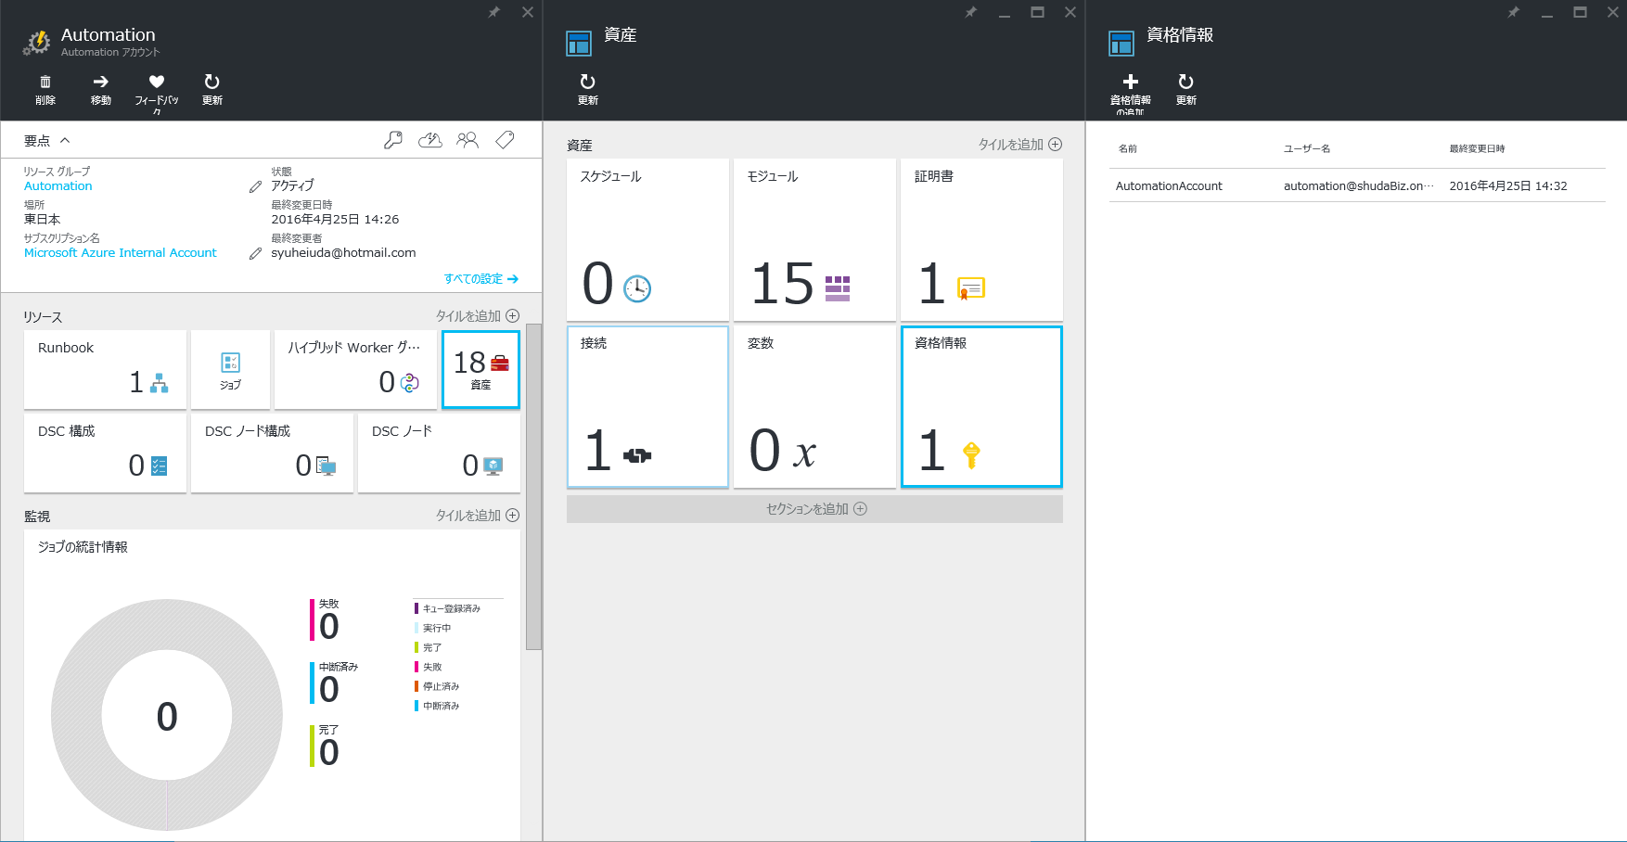The width and height of the screenshot is (1627, 842).
Task: Open the モジュール tile
Action: 814,239
